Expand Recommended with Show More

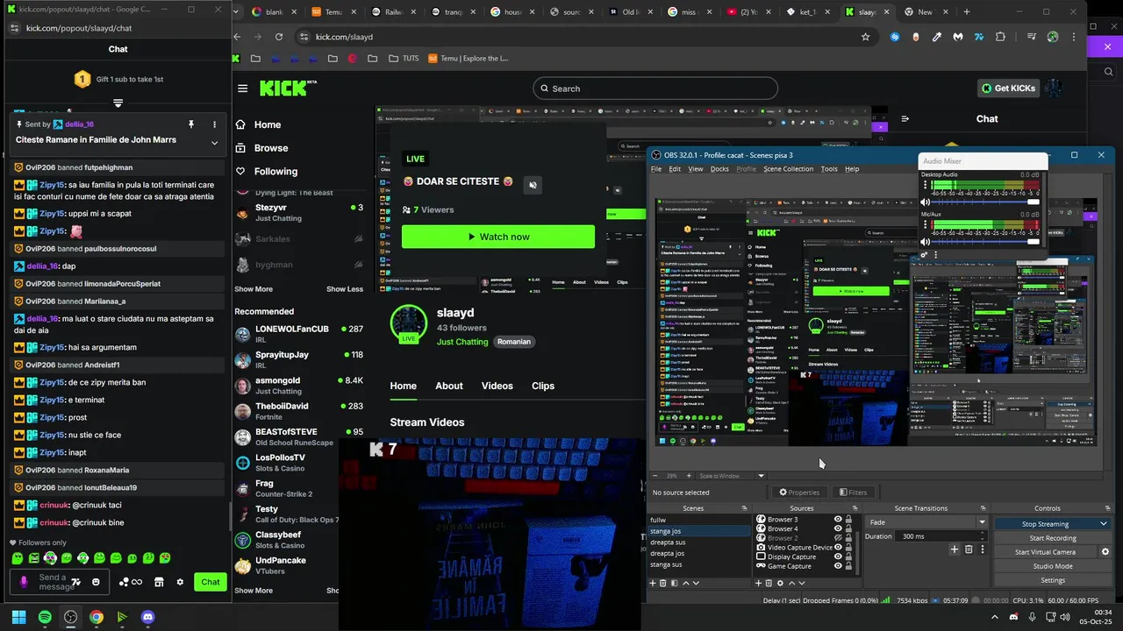click(254, 591)
